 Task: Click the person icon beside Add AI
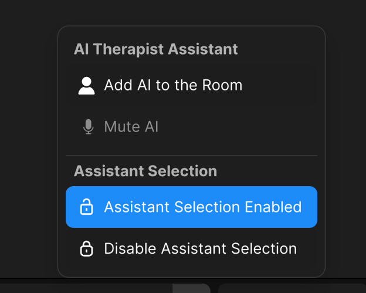[x=86, y=86]
